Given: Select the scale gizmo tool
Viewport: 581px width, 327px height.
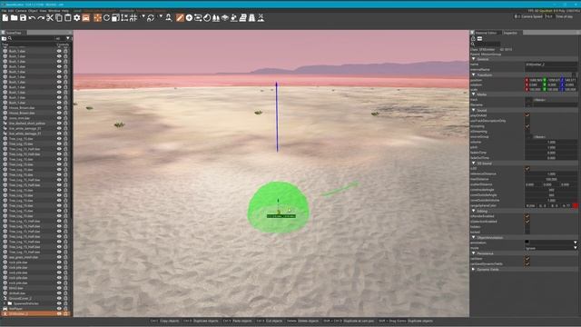Looking at the screenshot, I should (x=115, y=18).
